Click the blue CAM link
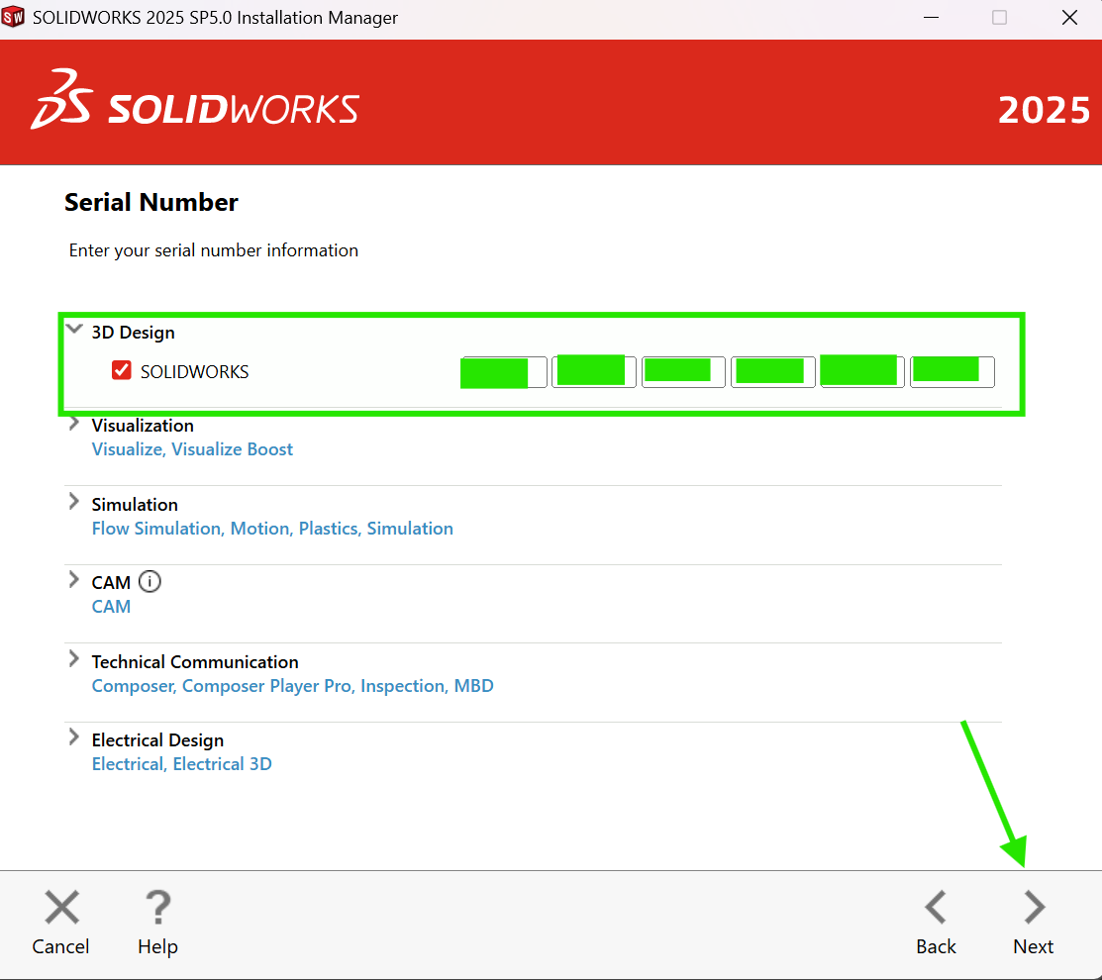Viewport: 1102px width, 980px height. 111,606
